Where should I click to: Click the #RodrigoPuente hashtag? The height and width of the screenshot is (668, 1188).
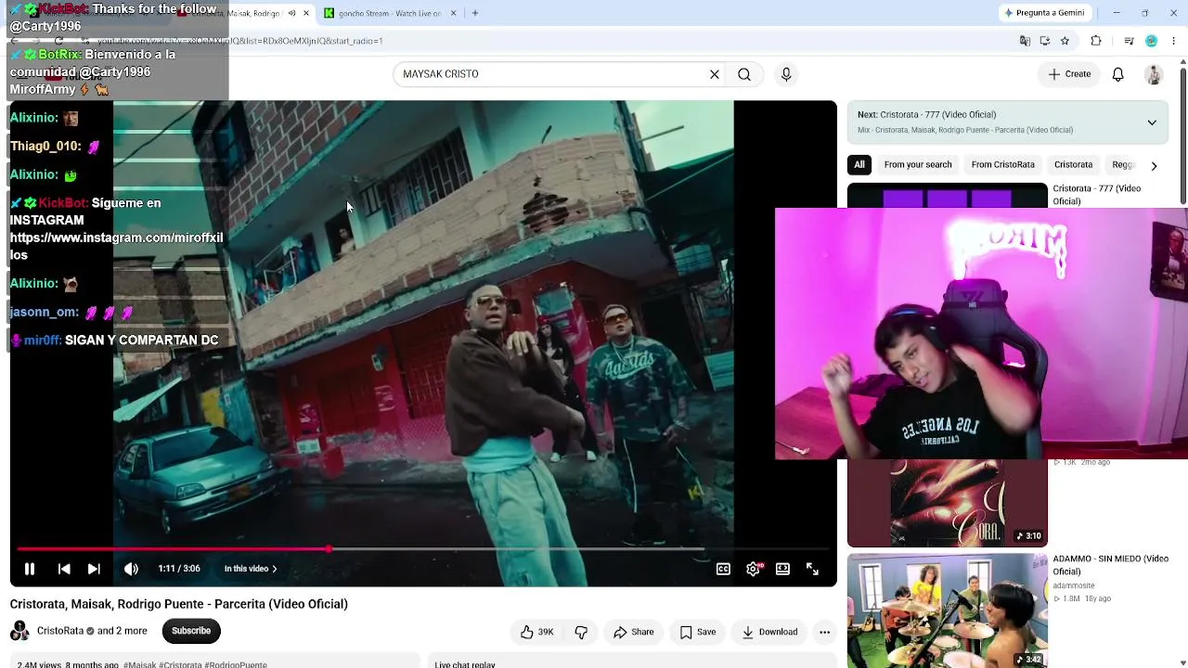coord(236,664)
